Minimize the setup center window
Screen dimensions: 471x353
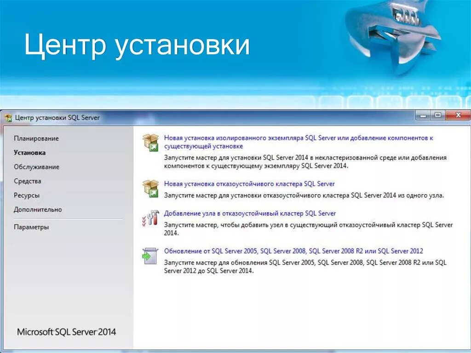pos(423,116)
